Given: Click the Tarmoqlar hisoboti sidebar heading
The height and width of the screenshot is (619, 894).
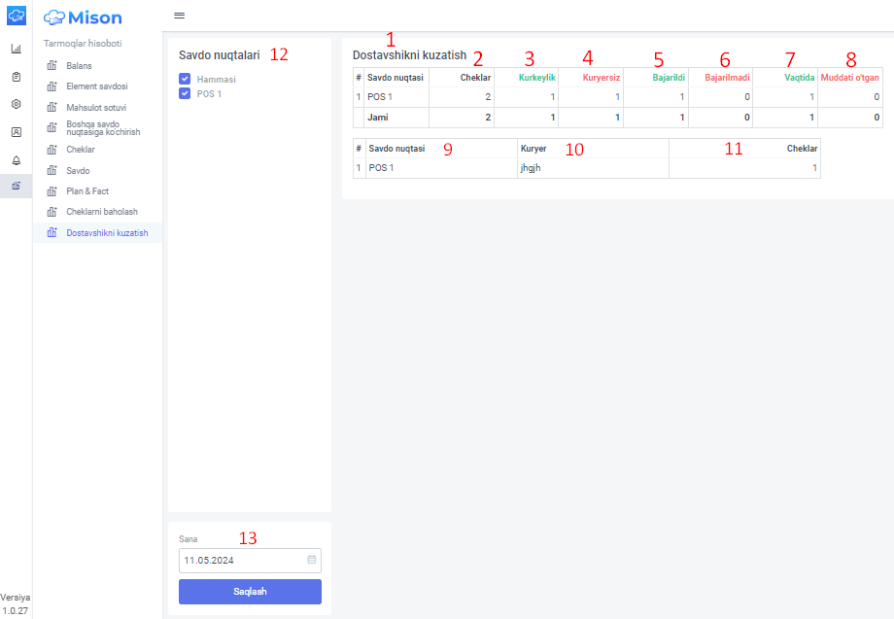Looking at the screenshot, I should (83, 44).
